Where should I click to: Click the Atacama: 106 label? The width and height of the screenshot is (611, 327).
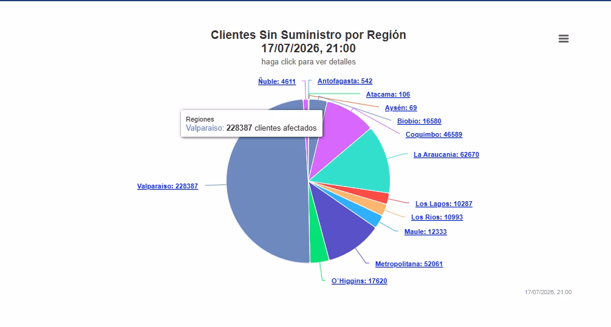[x=388, y=94]
